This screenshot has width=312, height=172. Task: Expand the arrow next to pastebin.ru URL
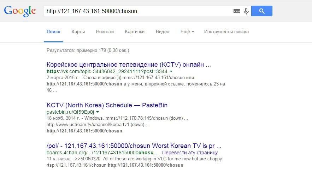click(98, 112)
